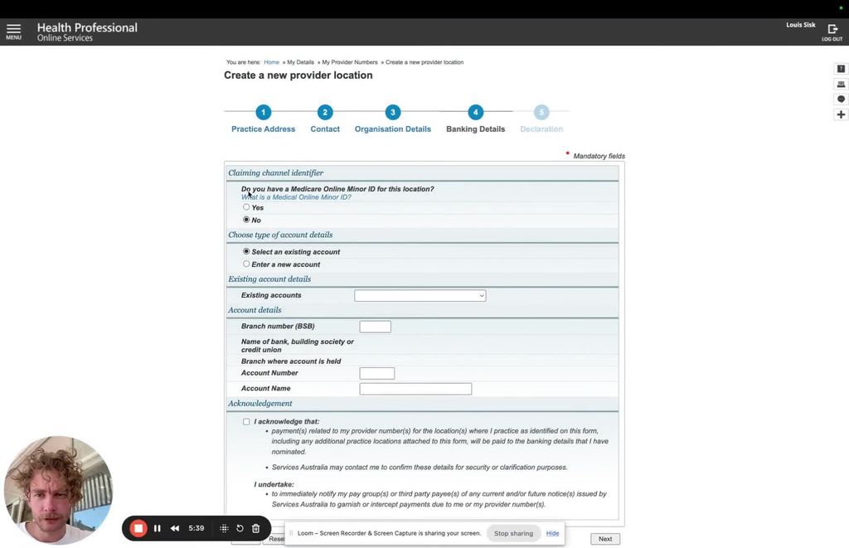
Task: Go to step 3 Organisation Details
Action: tap(392, 119)
